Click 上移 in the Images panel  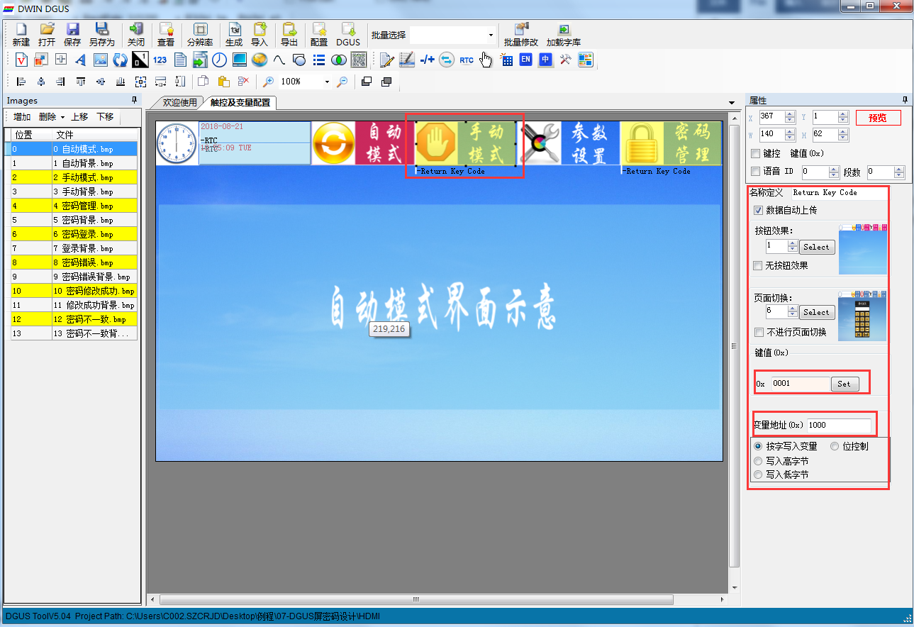coord(79,117)
